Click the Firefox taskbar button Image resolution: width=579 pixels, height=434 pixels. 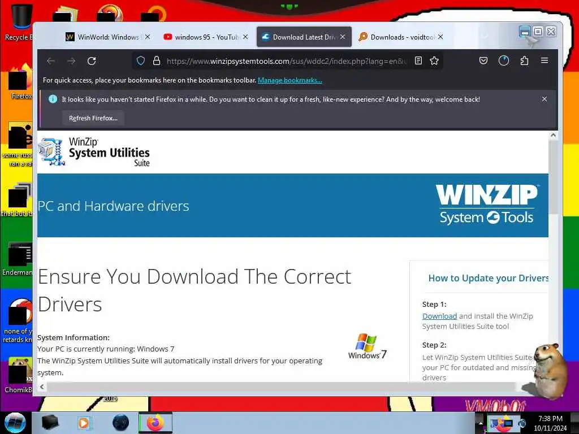tap(155, 423)
